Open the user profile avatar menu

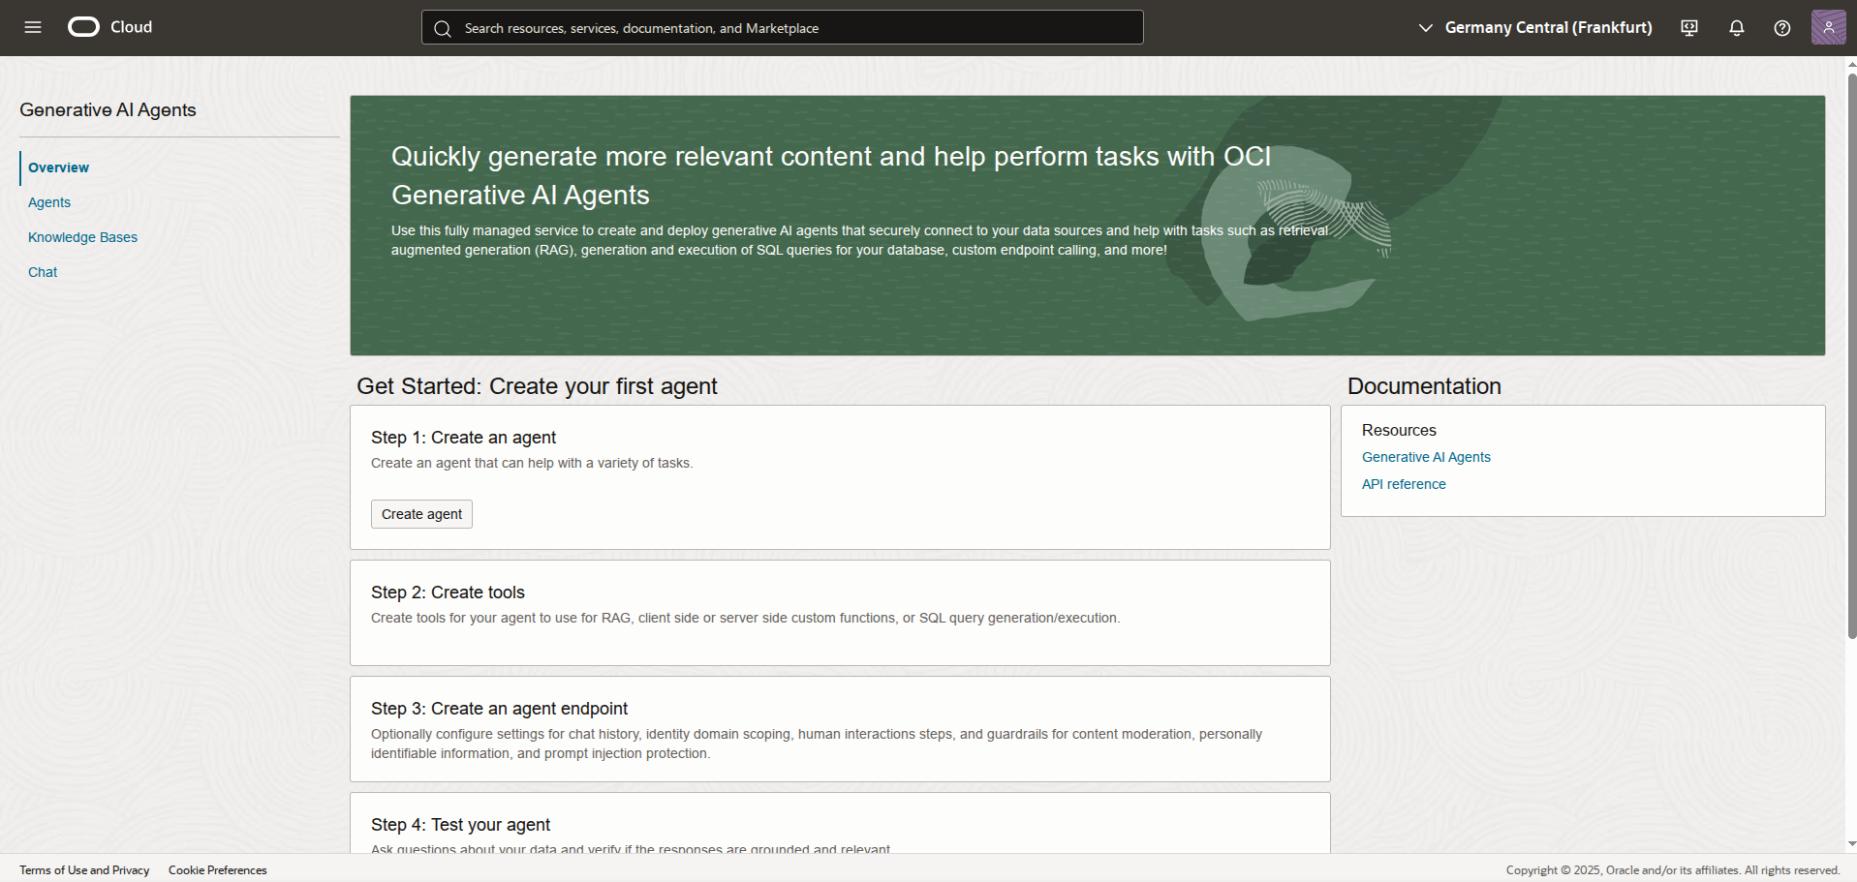[x=1828, y=27]
